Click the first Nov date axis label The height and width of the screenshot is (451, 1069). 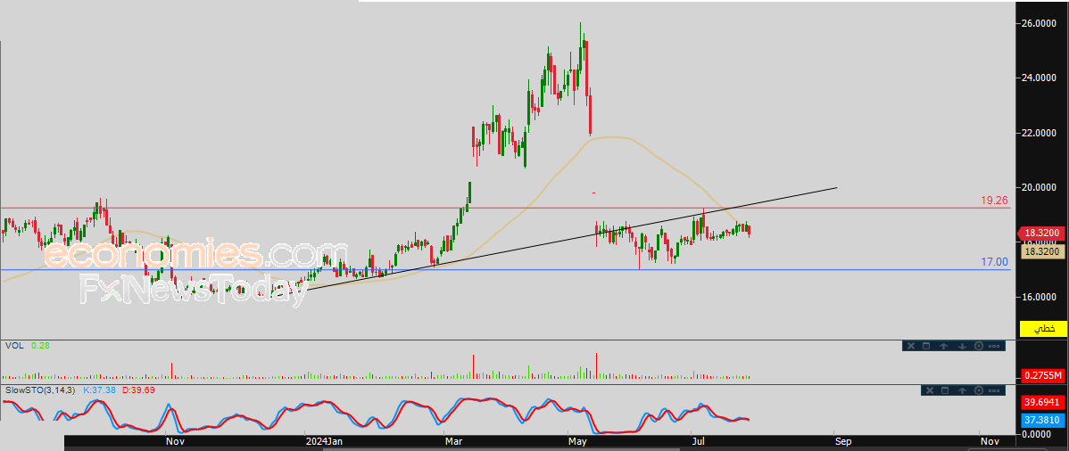click(175, 442)
